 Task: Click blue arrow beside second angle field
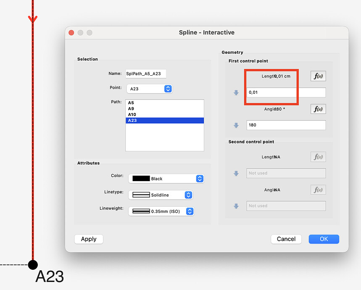point(236,206)
